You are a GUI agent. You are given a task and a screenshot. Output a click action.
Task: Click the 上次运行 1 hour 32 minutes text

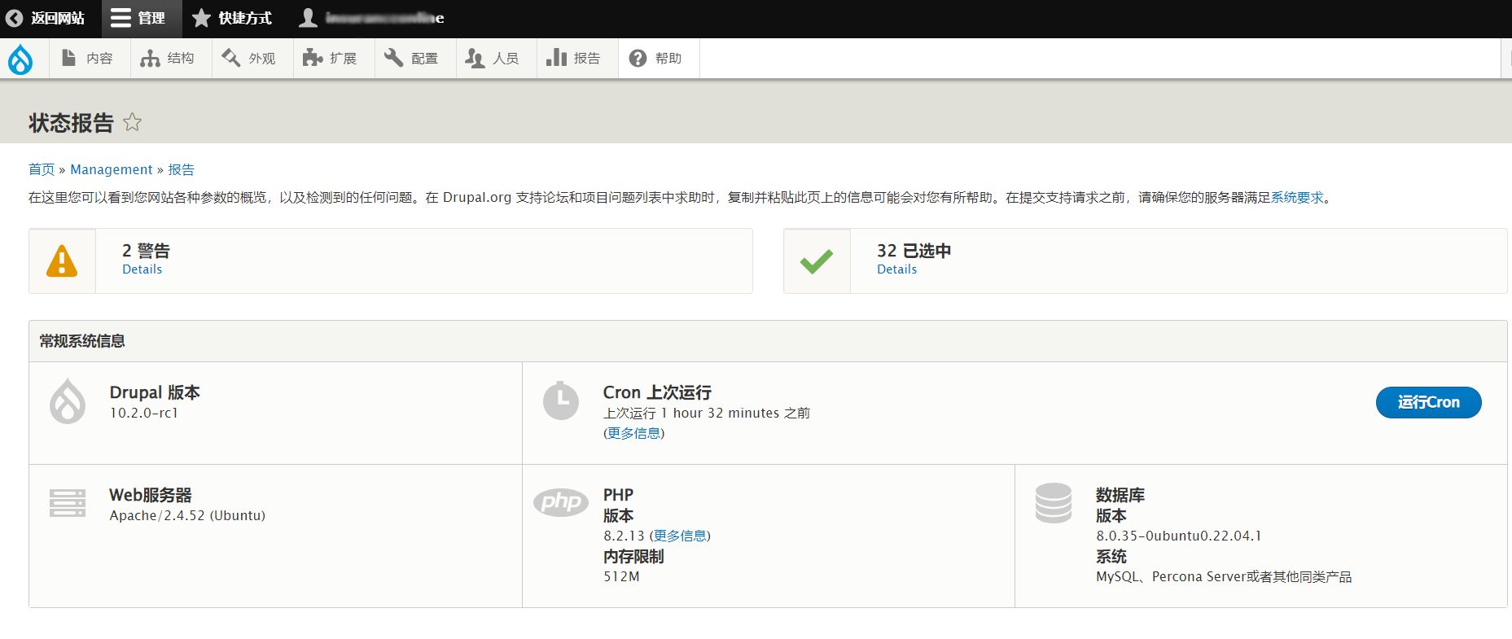click(x=707, y=413)
